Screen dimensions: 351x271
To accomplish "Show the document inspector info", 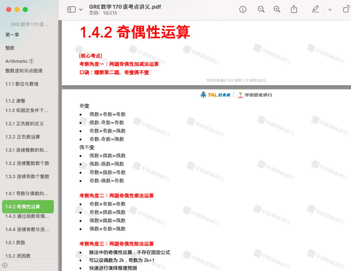I will 243,9.
